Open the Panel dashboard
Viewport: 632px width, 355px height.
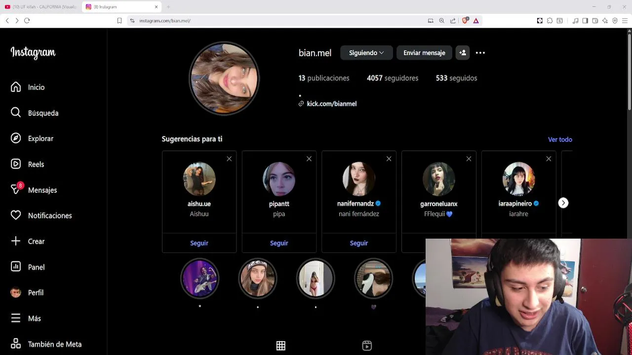coord(28,267)
